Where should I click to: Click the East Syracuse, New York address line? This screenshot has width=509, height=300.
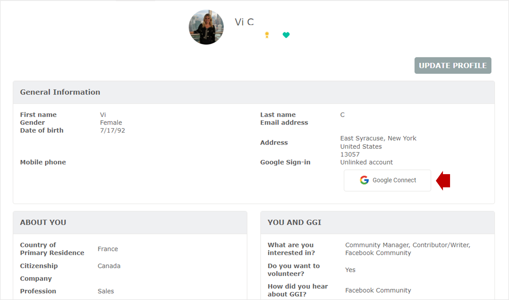point(378,138)
